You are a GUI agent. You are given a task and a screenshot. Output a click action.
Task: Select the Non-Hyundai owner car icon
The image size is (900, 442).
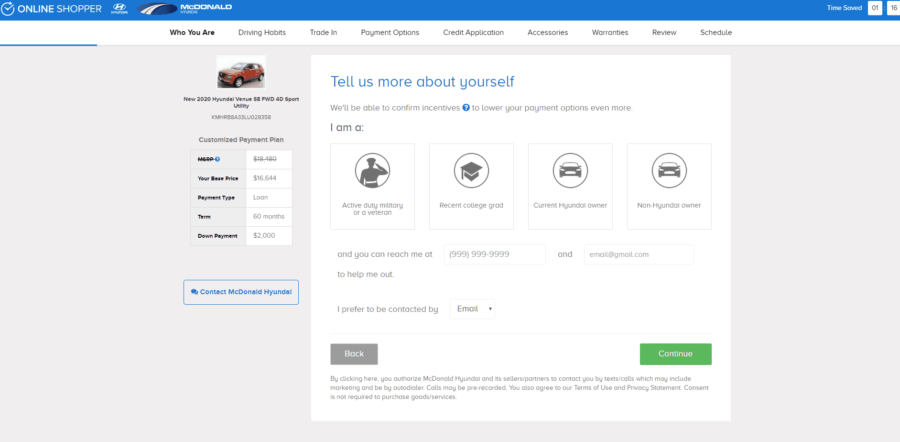[x=669, y=171]
